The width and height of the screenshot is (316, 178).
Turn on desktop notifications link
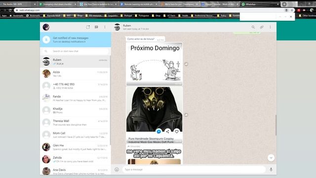69,42
